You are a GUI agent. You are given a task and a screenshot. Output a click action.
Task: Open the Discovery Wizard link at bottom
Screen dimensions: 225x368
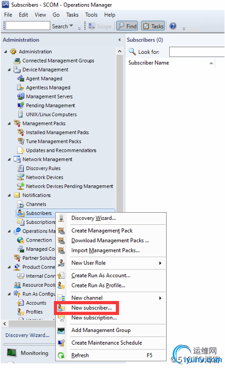(x=27, y=335)
